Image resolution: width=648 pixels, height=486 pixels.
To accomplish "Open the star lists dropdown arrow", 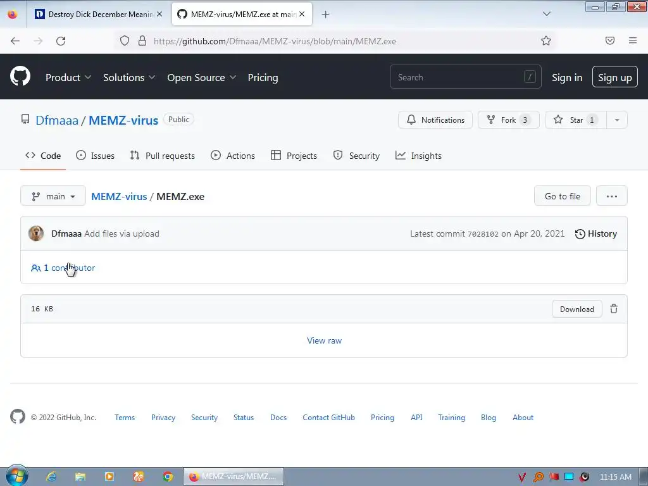I will coord(617,120).
